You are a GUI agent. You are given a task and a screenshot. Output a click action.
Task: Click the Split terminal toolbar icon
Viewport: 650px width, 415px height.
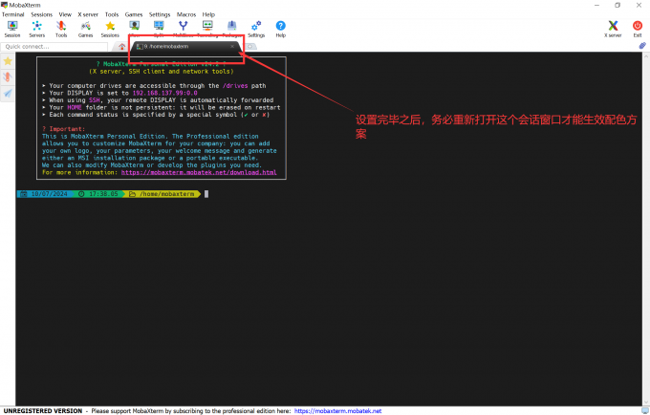159,28
